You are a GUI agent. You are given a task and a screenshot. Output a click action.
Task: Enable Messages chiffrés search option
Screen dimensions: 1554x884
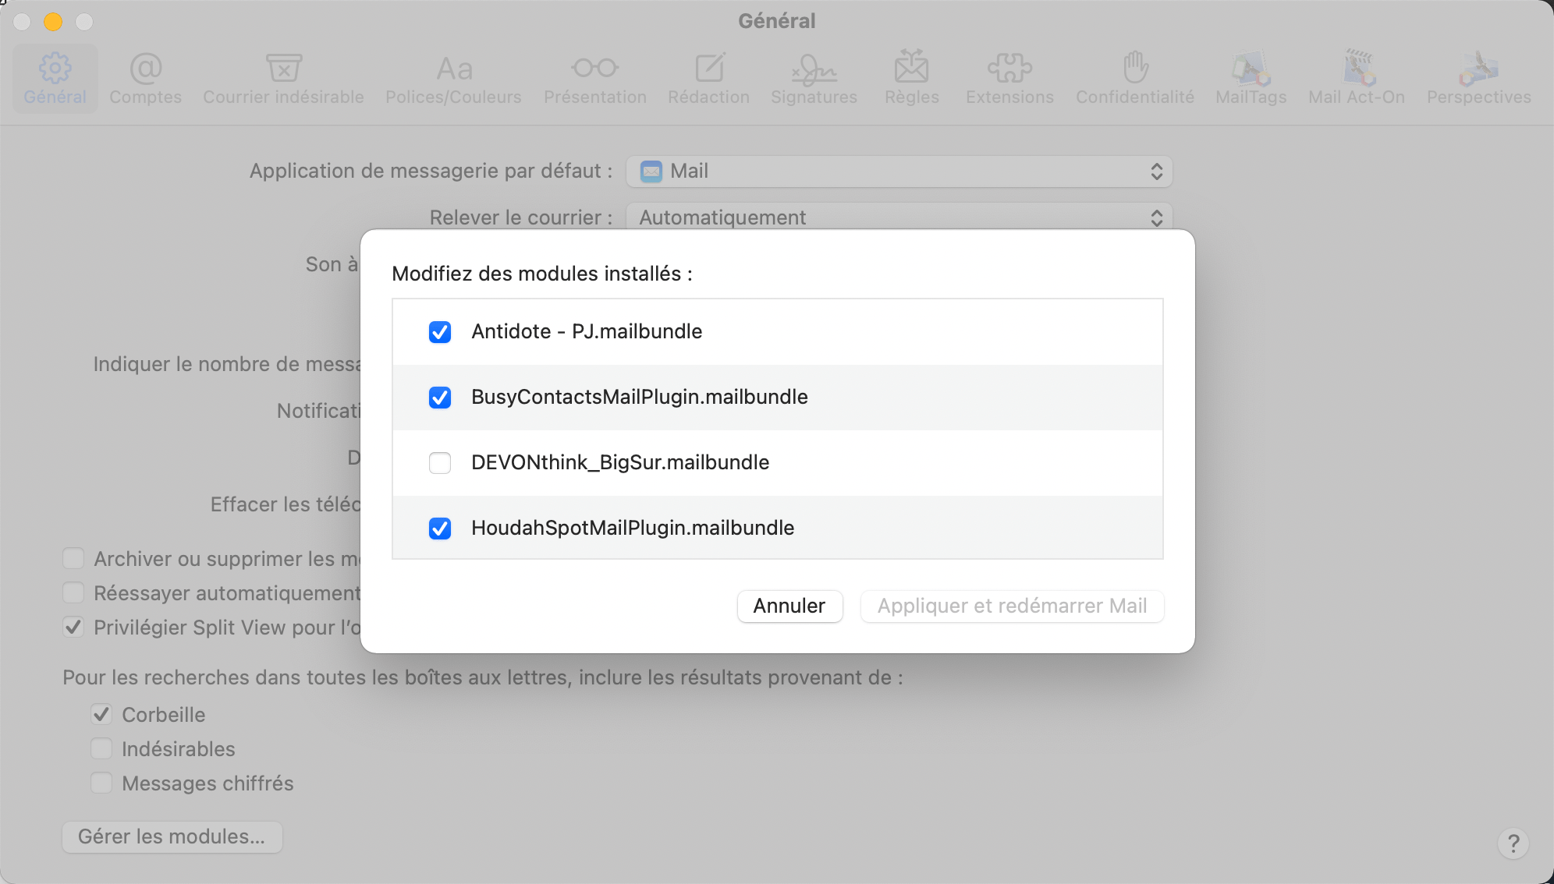tap(101, 783)
